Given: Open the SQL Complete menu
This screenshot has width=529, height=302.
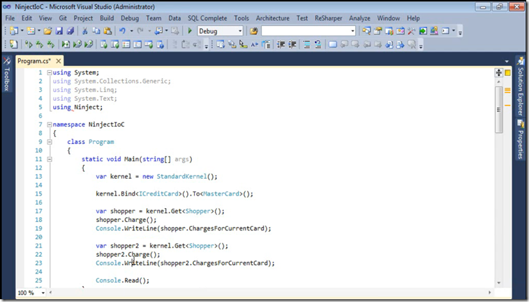Looking at the screenshot, I should 207,18.
